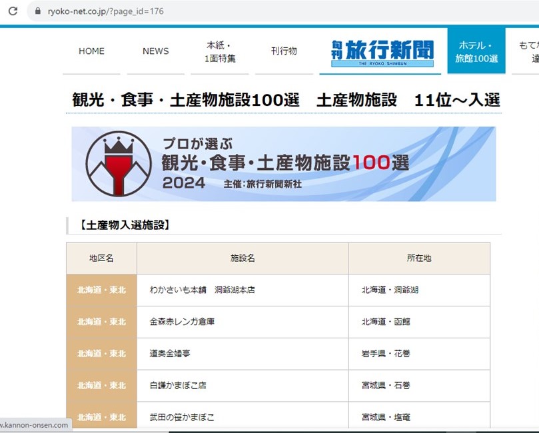Viewport: 539px width, 433px height.
Task: Click the 施設名 column header
Action: point(243,258)
